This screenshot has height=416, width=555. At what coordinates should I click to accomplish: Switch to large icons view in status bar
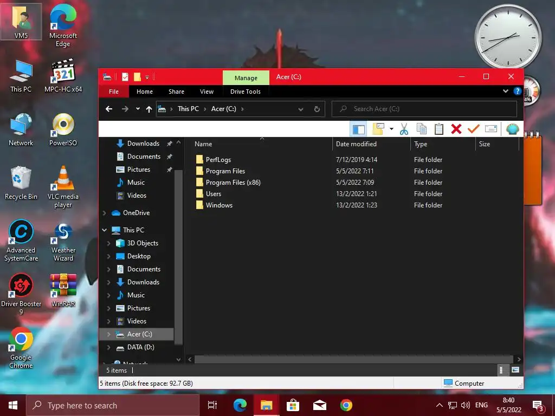[515, 370]
